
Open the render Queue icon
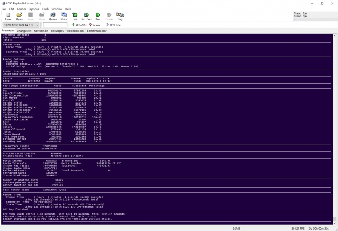[53, 16]
